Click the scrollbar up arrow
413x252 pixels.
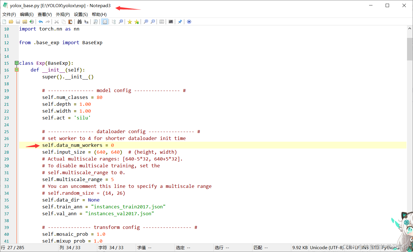point(410,29)
